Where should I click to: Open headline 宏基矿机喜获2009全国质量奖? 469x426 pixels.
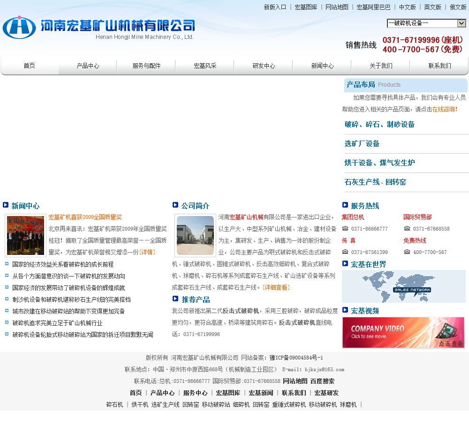85,217
